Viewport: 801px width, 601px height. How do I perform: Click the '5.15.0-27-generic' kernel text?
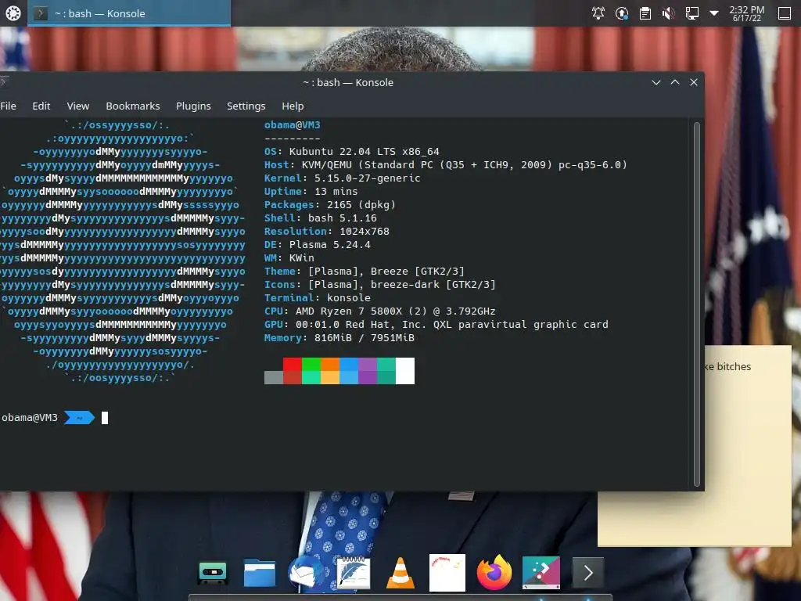(x=368, y=178)
